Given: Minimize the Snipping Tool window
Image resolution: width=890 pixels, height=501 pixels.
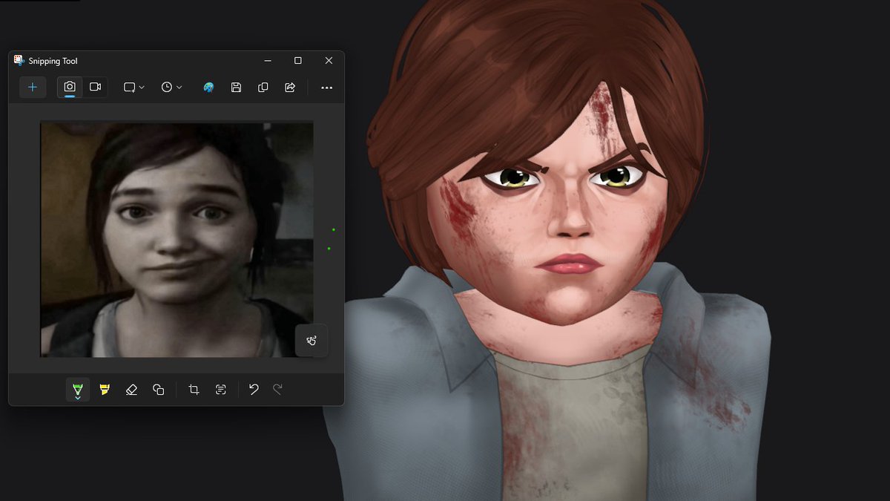Looking at the screenshot, I should pyautogui.click(x=267, y=61).
